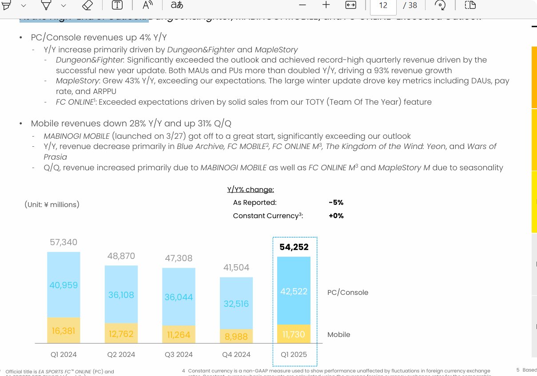Click PC/Console value "40,959" in chart
The width and height of the screenshot is (537, 376).
click(x=64, y=285)
